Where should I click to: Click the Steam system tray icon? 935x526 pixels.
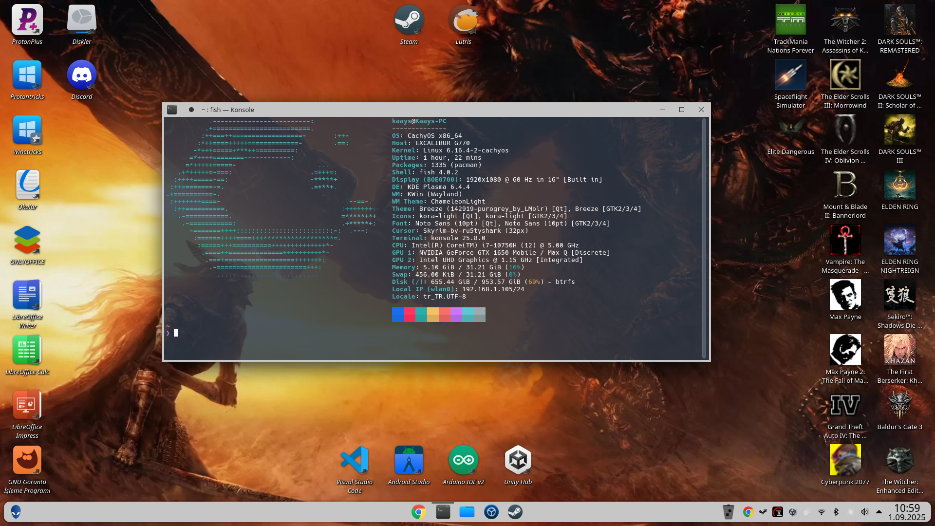(x=763, y=512)
